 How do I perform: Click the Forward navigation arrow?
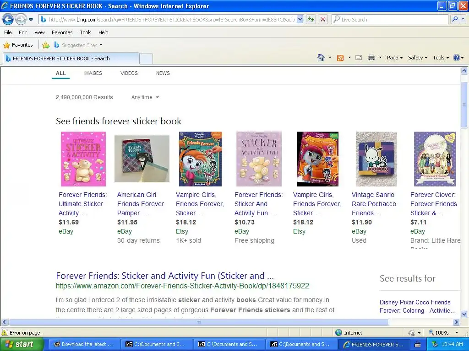[20, 20]
